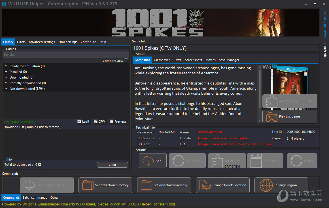Click the red Not downloaded status text
329x208 pixels.
click(x=210, y=132)
